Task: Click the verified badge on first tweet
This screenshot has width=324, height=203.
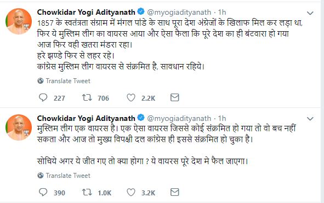Action: 141,11
